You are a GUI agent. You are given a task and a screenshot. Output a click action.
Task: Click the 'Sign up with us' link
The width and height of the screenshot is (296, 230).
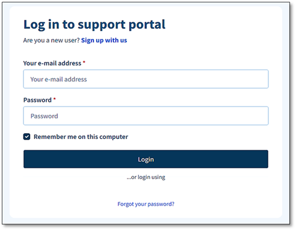click(104, 40)
